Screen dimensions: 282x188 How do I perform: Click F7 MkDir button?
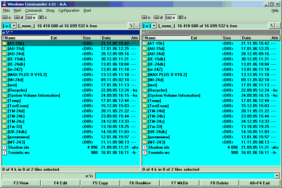tap(180, 183)
